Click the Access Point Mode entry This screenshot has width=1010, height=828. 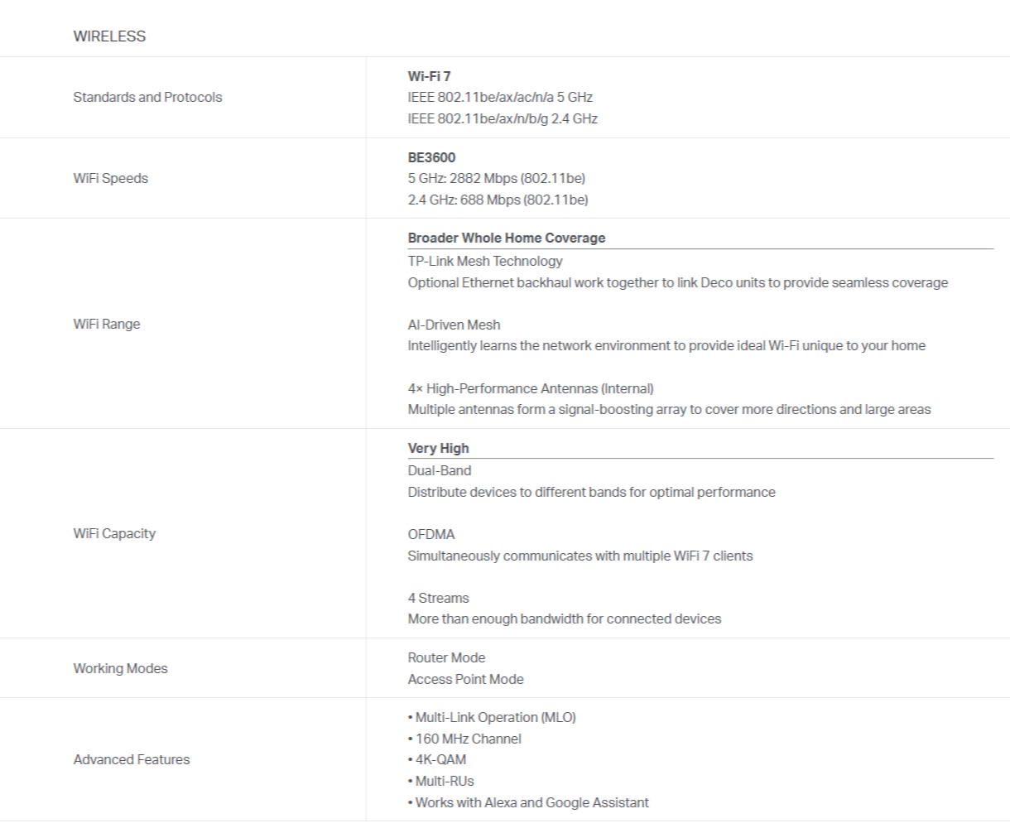[x=465, y=679]
